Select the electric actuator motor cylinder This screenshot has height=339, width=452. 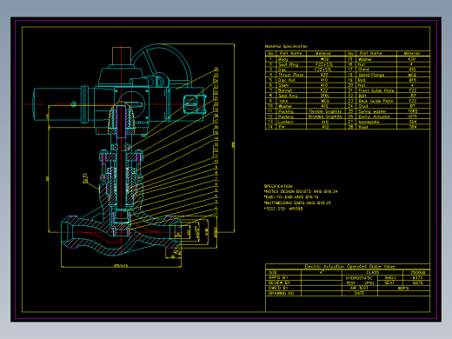pyautogui.click(x=58, y=104)
